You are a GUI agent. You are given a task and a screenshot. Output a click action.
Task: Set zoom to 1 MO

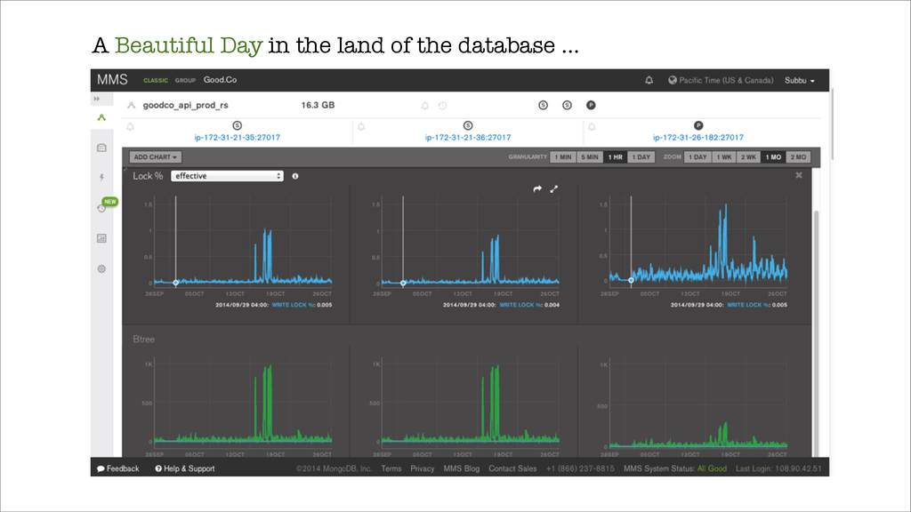tap(773, 156)
